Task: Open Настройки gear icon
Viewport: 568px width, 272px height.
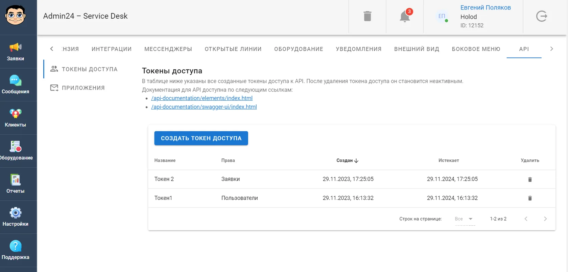Action: 16,217
